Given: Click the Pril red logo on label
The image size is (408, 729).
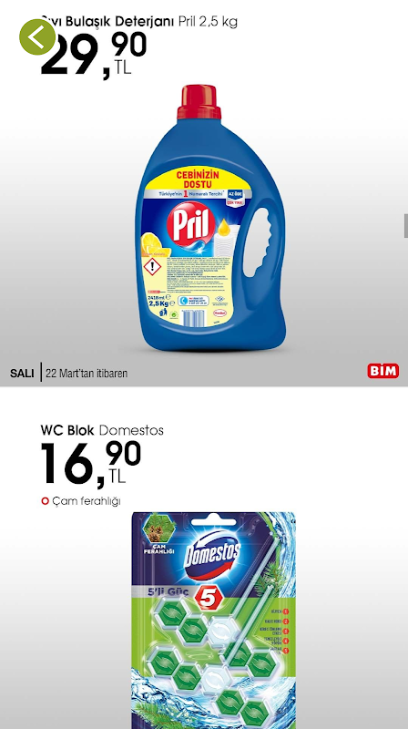Looking at the screenshot, I should click(x=191, y=225).
